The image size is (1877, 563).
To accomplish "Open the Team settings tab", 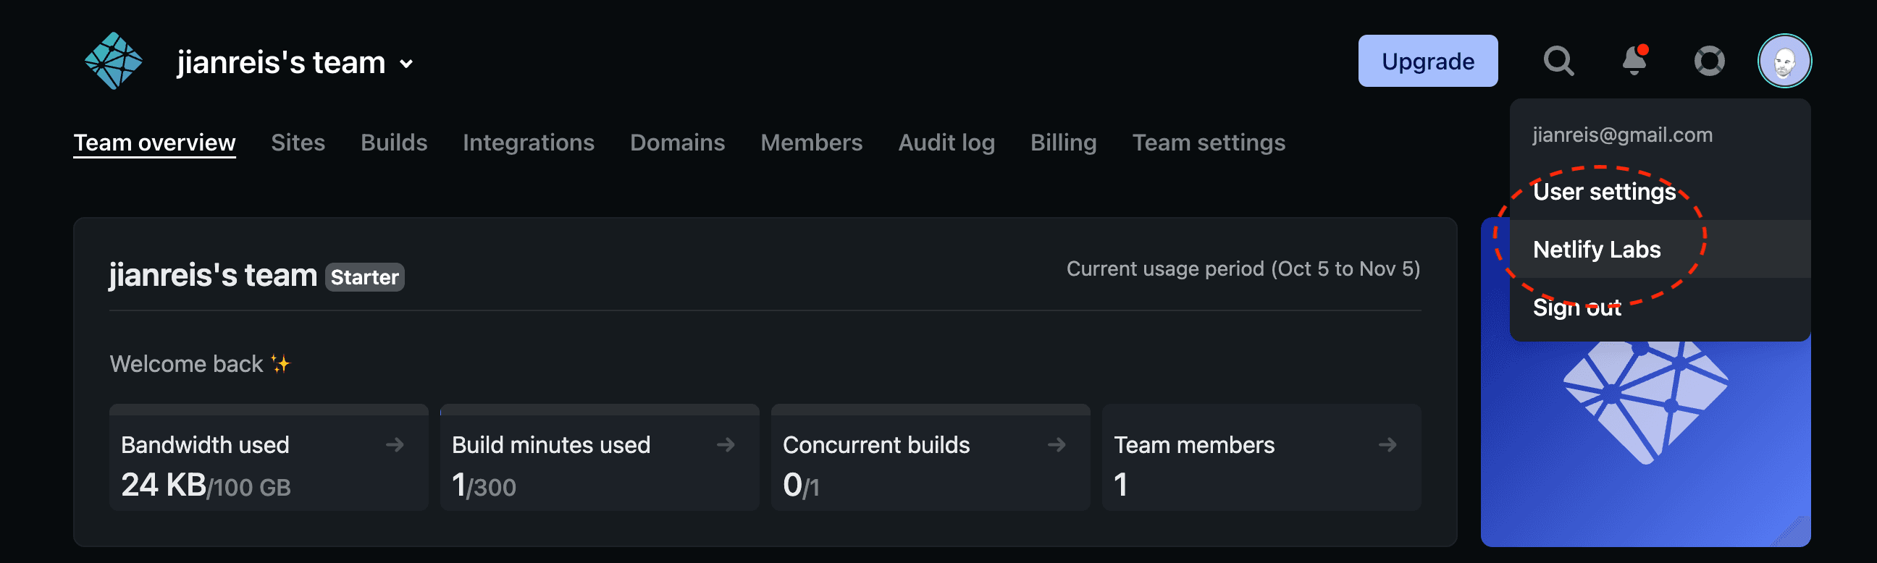I will [1208, 143].
